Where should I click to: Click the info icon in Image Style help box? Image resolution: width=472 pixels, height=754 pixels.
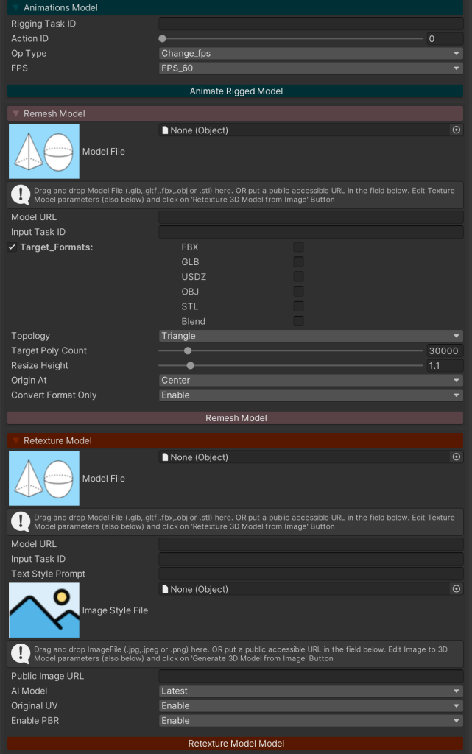click(x=21, y=654)
